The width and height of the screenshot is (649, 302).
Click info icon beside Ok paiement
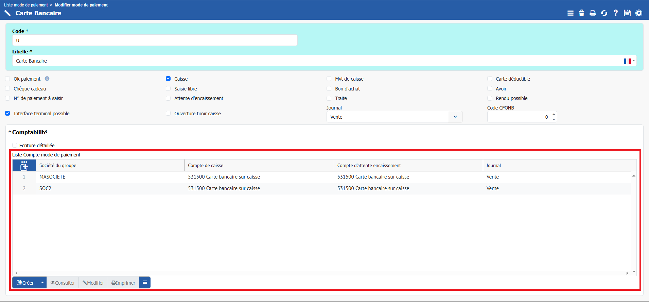coord(47,79)
